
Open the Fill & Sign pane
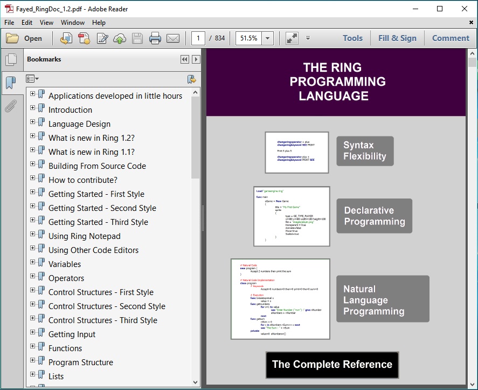point(397,38)
